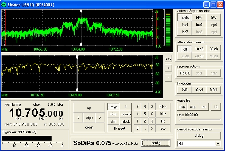The height and width of the screenshot is (151, 225).
Task: Click the tune left arrow button
Action: (x=78, y=118)
